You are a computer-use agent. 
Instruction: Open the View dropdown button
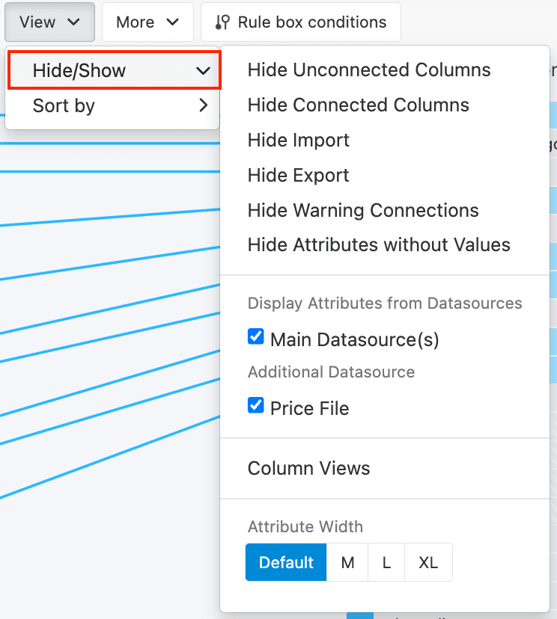click(49, 22)
